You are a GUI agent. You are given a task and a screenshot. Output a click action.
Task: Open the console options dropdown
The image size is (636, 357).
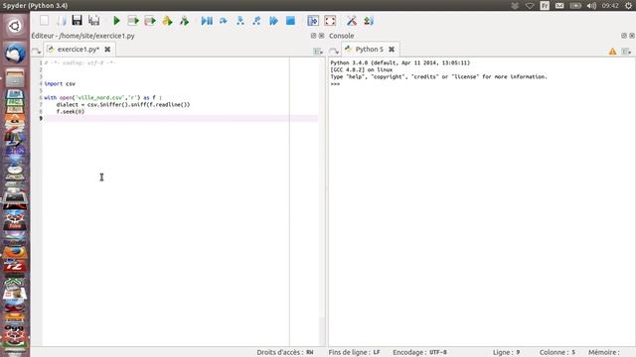tap(626, 51)
